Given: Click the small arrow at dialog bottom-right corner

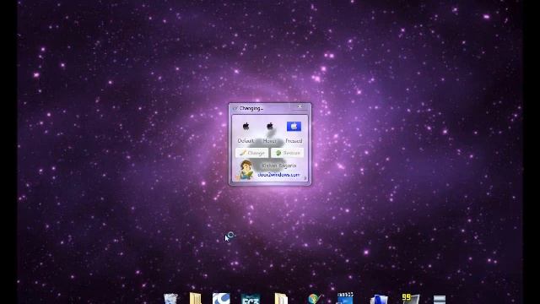Looking at the screenshot, I should click(305, 178).
